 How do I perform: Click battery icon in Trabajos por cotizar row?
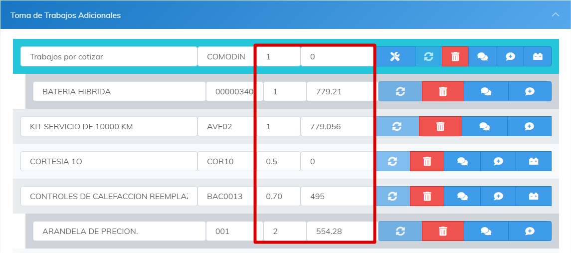(538, 57)
